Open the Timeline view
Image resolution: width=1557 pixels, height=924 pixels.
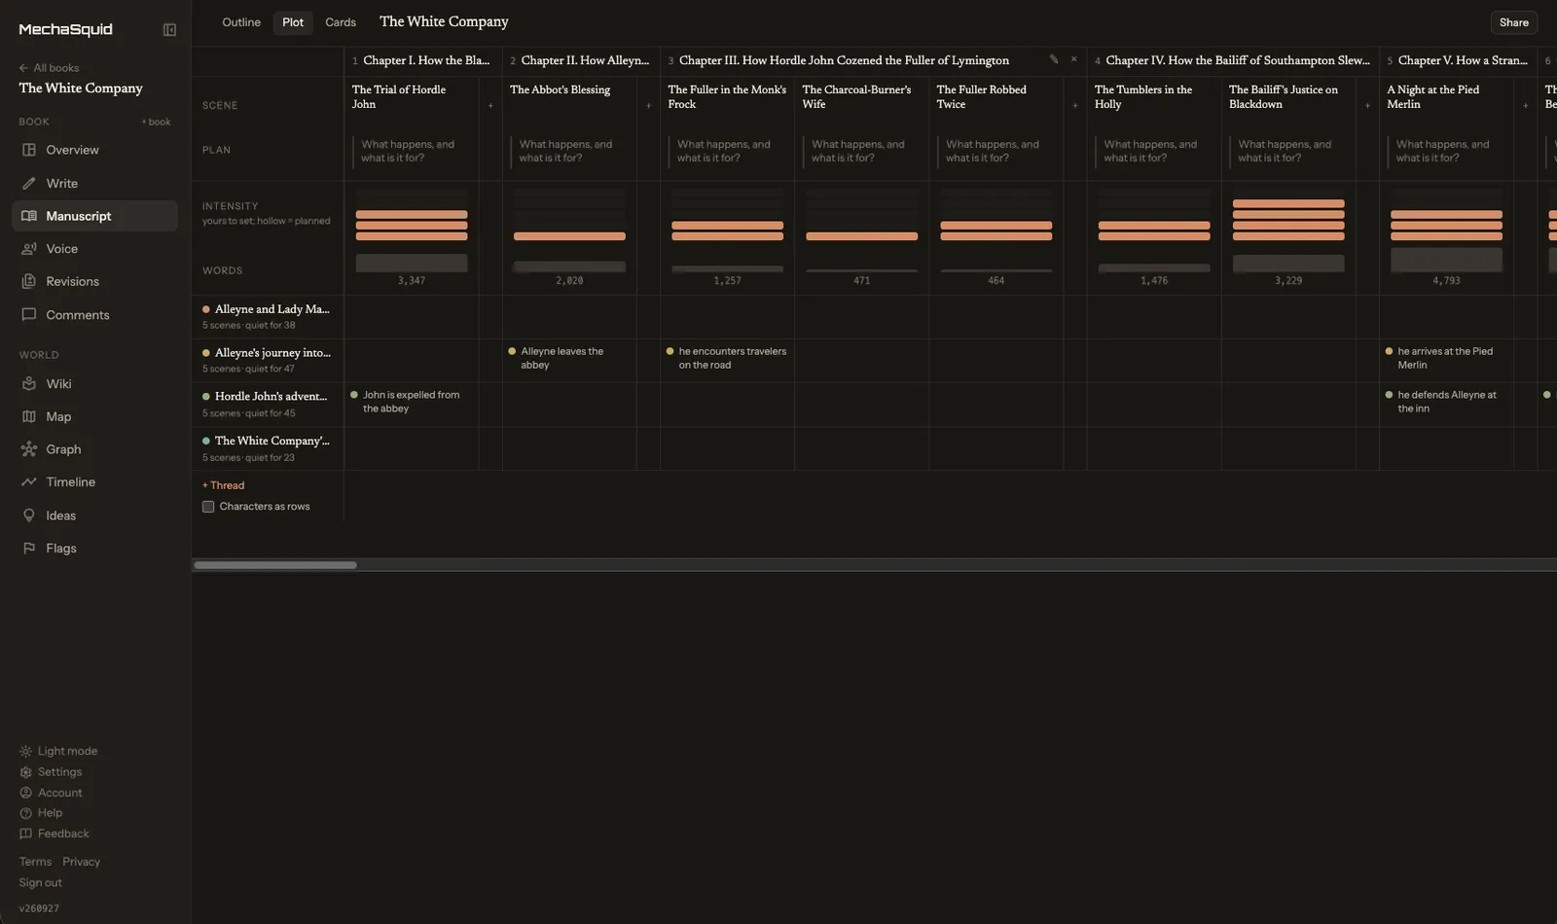click(94, 482)
